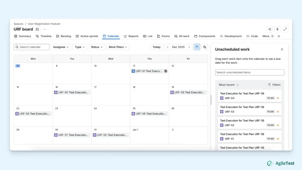
Task: Open the Code tab
Action: [252, 36]
